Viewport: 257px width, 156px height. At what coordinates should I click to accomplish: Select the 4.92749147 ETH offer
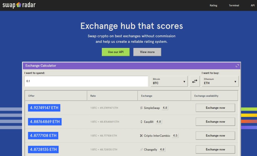click(x=44, y=108)
